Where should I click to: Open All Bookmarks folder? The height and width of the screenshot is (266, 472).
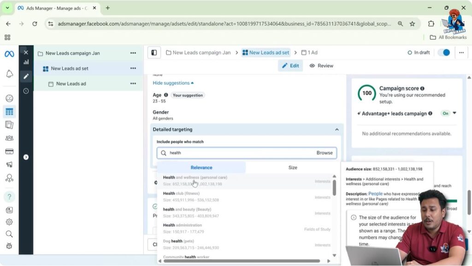point(448,37)
